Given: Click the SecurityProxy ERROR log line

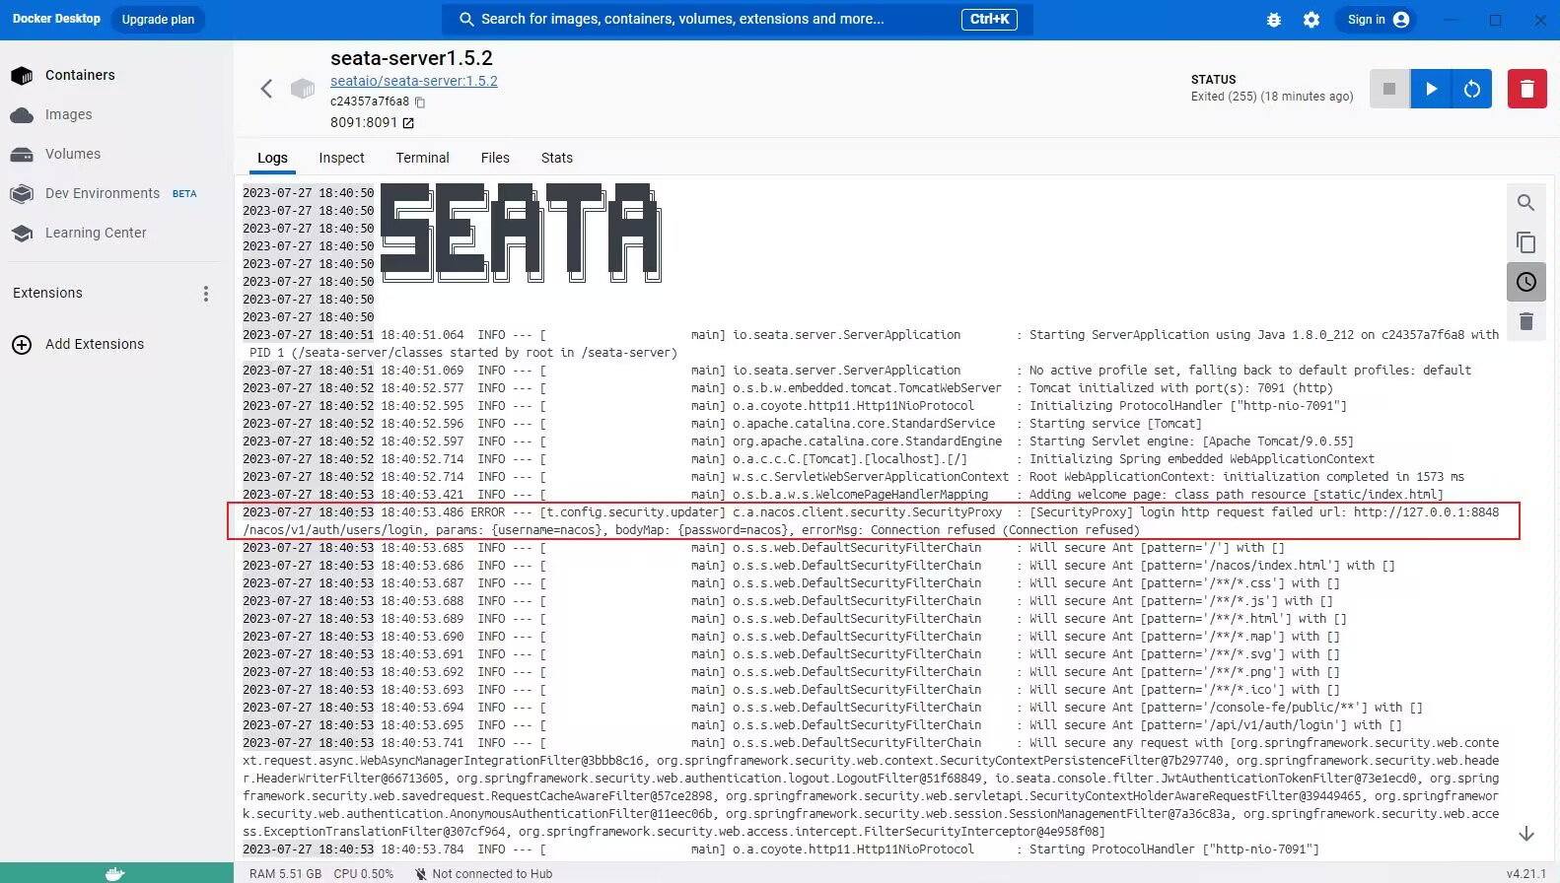Looking at the screenshot, I should (874, 520).
